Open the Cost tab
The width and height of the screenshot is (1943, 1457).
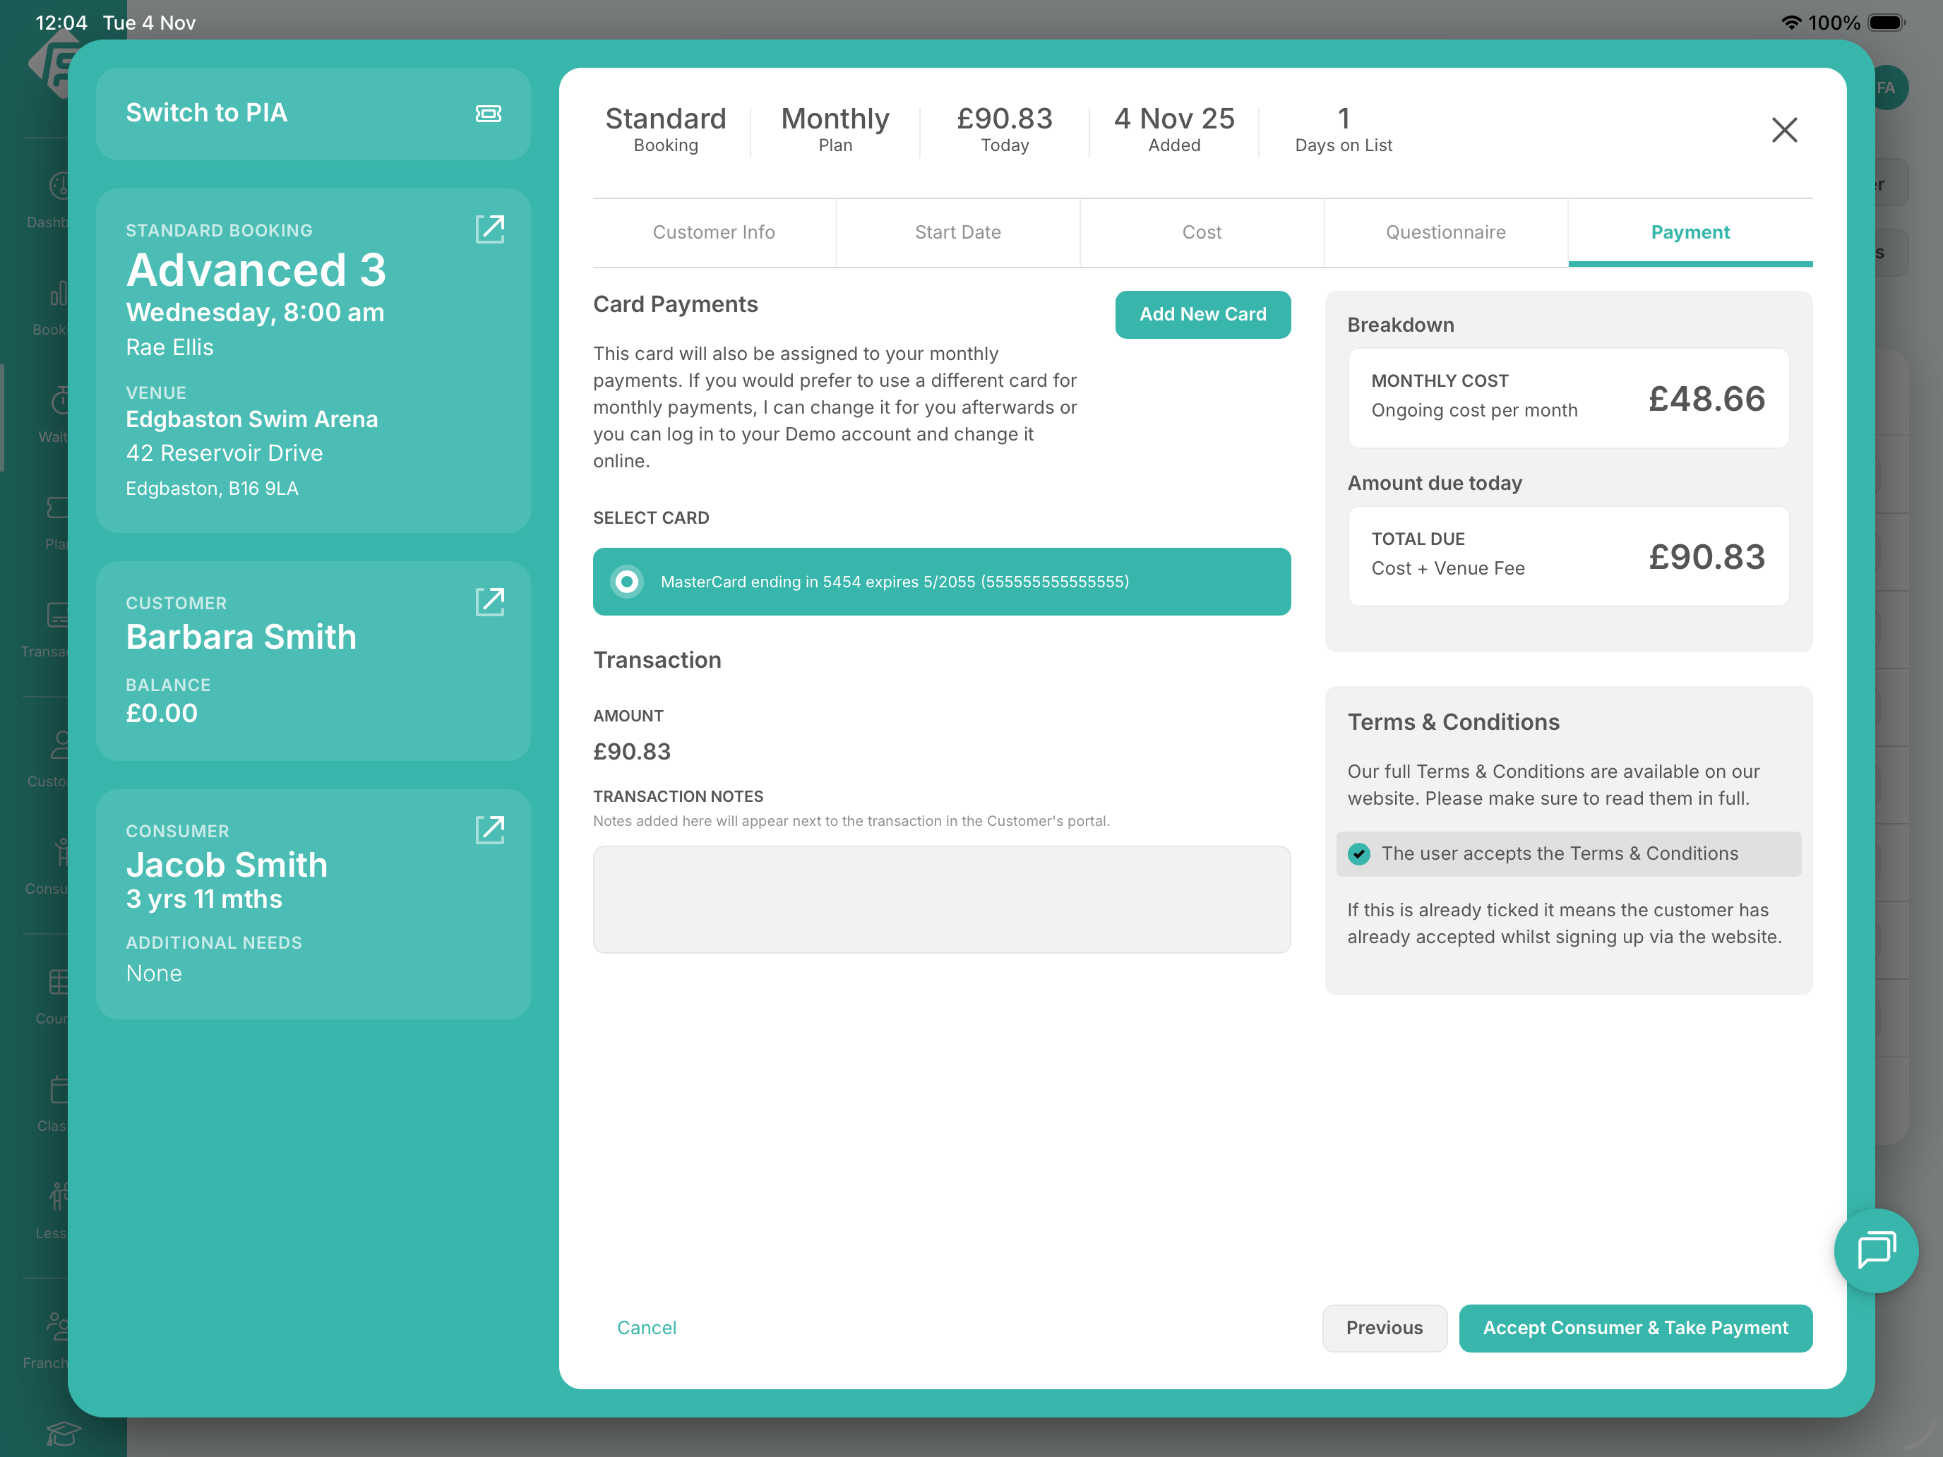1202,232
